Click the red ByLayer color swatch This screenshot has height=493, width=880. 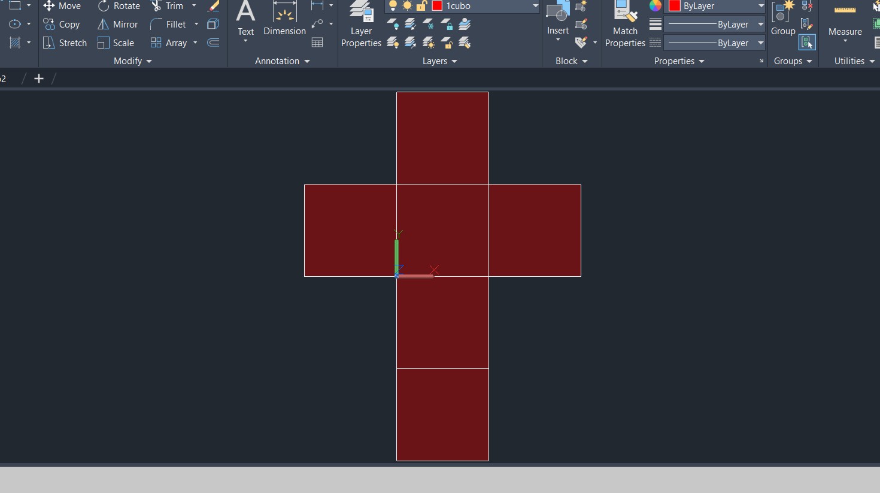tap(675, 6)
